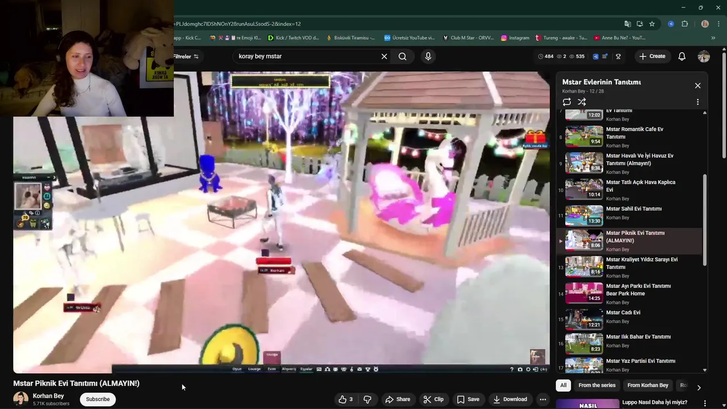Open Korhan Bey channel name link
Screen dimensions: 727x409
click(x=48, y=396)
